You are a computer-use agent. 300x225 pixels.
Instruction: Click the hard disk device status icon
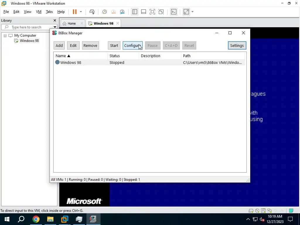(x=251, y=211)
